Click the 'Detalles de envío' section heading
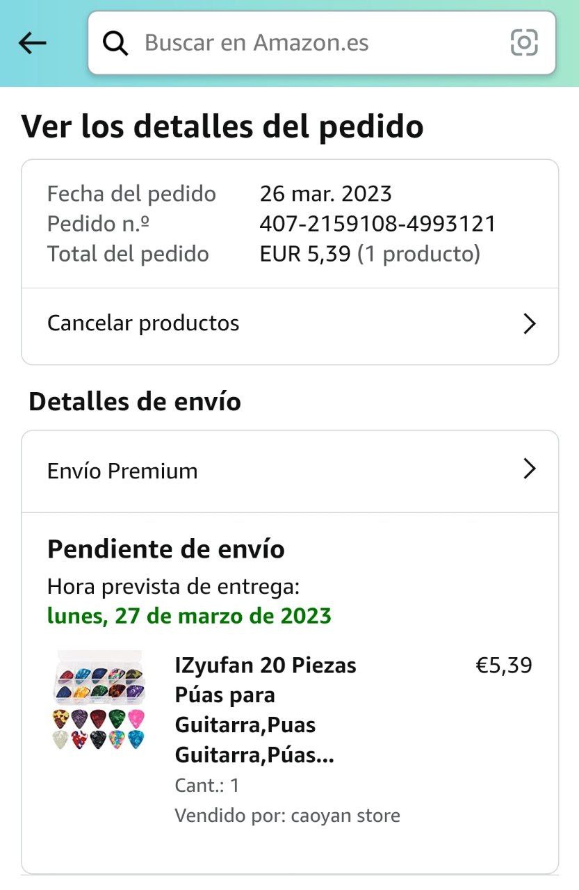 135,401
